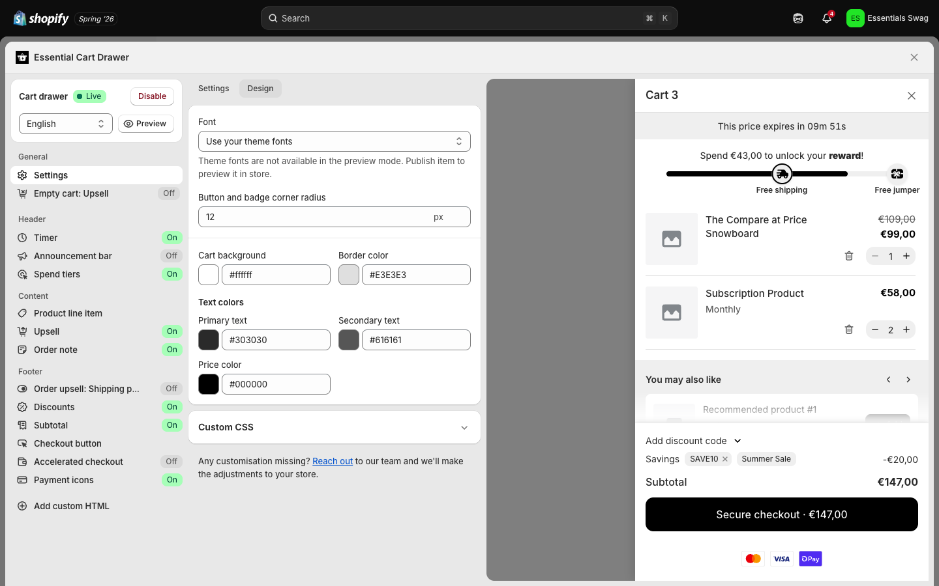Click the Discounts badge icon
The image size is (939, 586).
[x=22, y=407]
